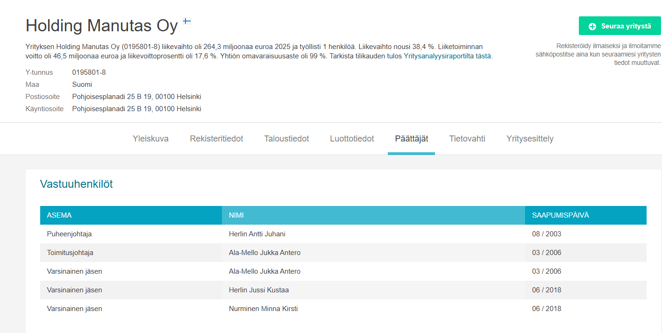This screenshot has width=662, height=333.
Task: Click the active Päättäjät tab
Action: tap(411, 139)
